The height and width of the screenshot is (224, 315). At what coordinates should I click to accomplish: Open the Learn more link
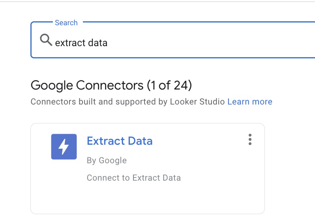pos(250,102)
